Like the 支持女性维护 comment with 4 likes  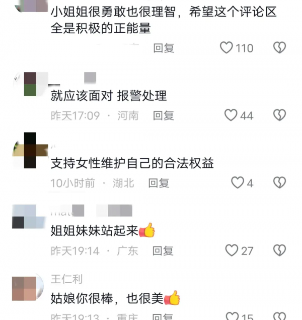tap(238, 182)
